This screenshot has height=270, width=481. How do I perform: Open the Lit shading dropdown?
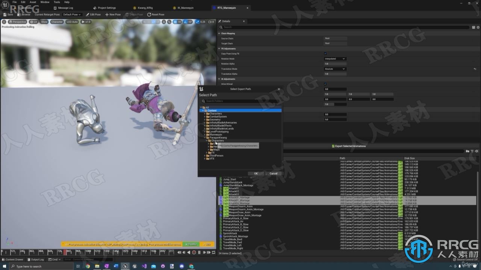34,22
